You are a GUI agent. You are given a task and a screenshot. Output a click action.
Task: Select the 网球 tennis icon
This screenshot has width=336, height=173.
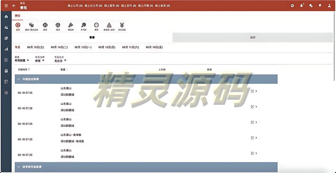coord(45,27)
